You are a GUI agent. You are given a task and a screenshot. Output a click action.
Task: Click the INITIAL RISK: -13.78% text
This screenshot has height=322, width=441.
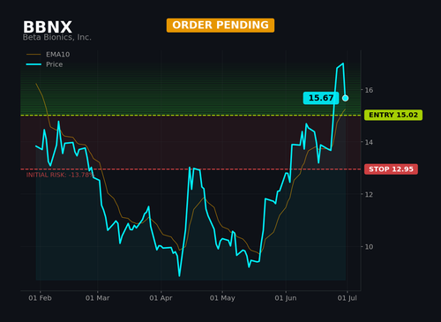[x=60, y=175]
